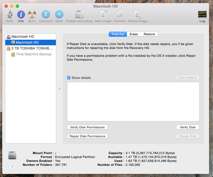Uncheck the Show details checkbox
Viewport: 213px width, 177px height.
[69, 78]
